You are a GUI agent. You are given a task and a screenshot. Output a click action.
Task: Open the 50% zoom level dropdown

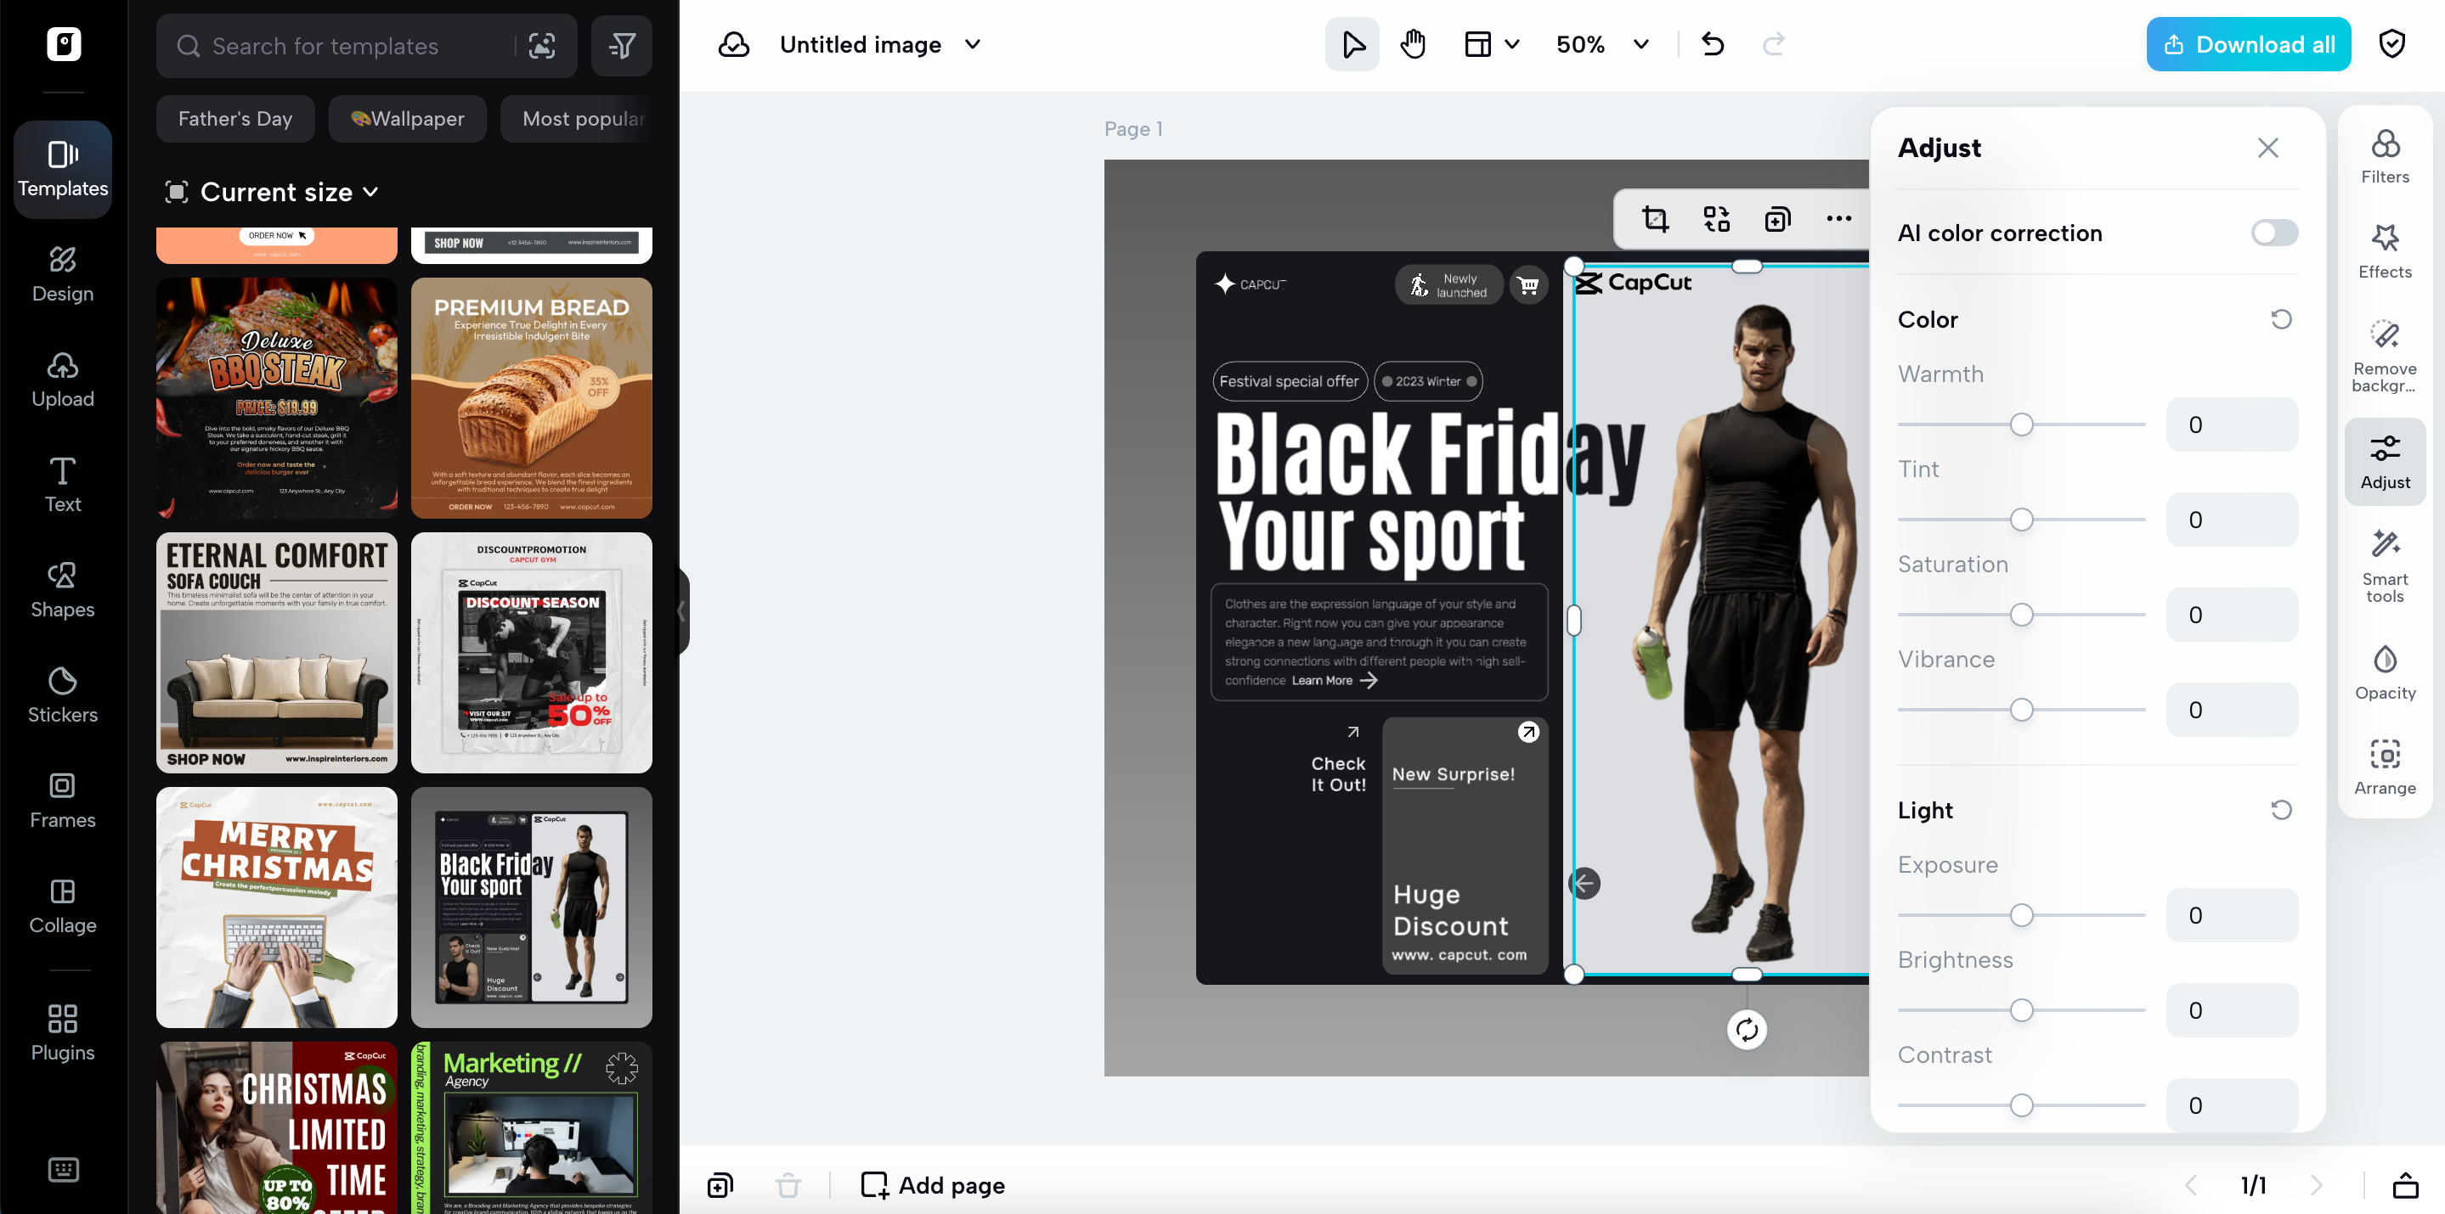pyautogui.click(x=1604, y=45)
